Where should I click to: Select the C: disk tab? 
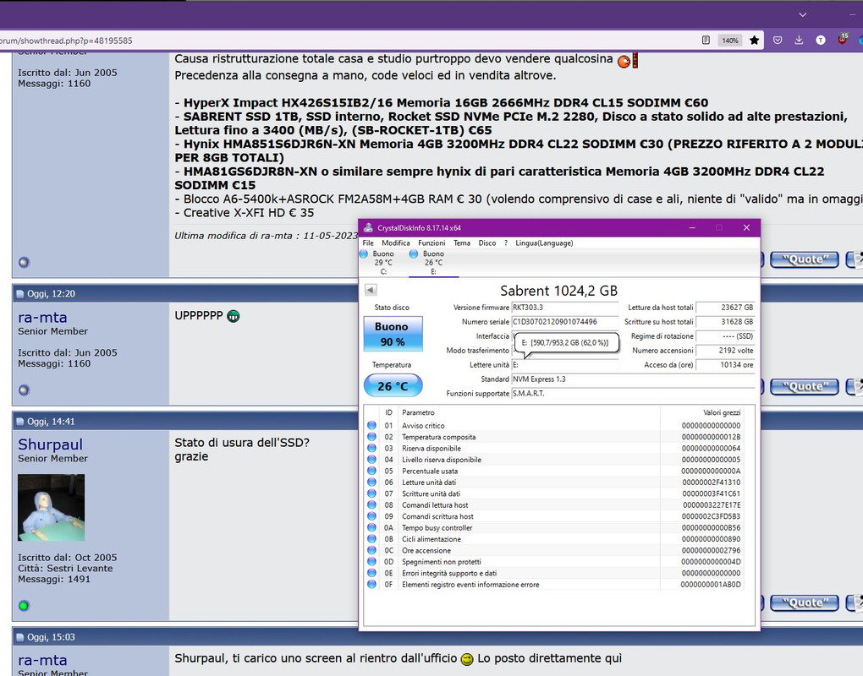click(383, 263)
